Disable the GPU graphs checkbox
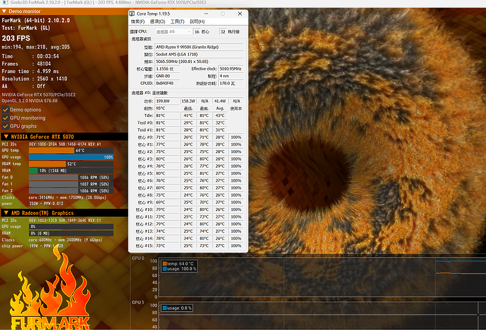Screen dimensions: 486x330 click(6, 126)
